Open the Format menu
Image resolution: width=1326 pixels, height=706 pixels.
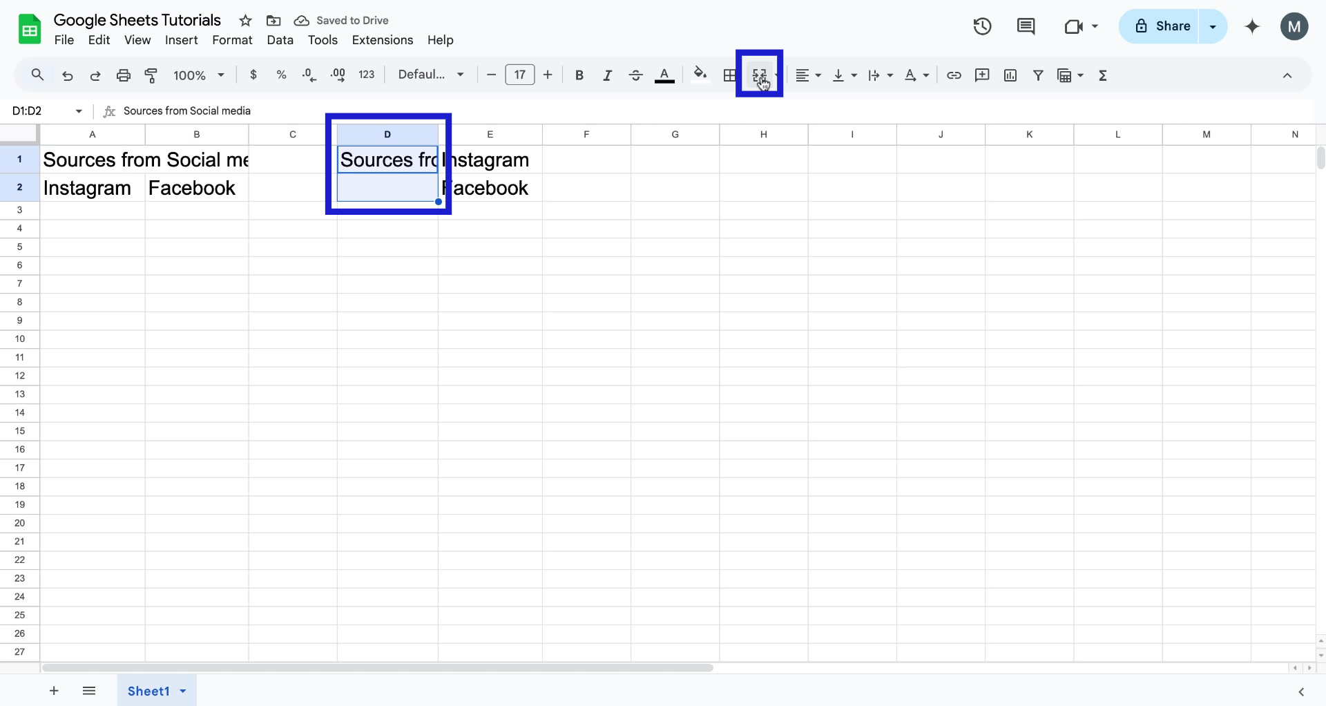click(x=232, y=40)
